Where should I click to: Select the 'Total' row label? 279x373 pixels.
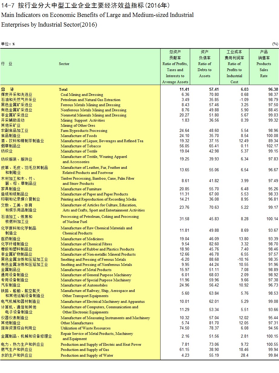[x=63, y=90]
